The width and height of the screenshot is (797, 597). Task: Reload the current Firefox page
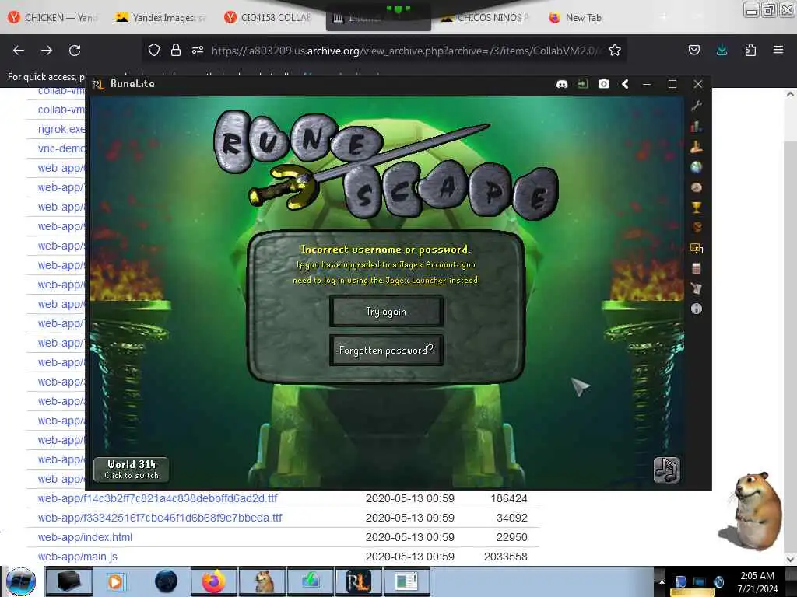[75, 51]
